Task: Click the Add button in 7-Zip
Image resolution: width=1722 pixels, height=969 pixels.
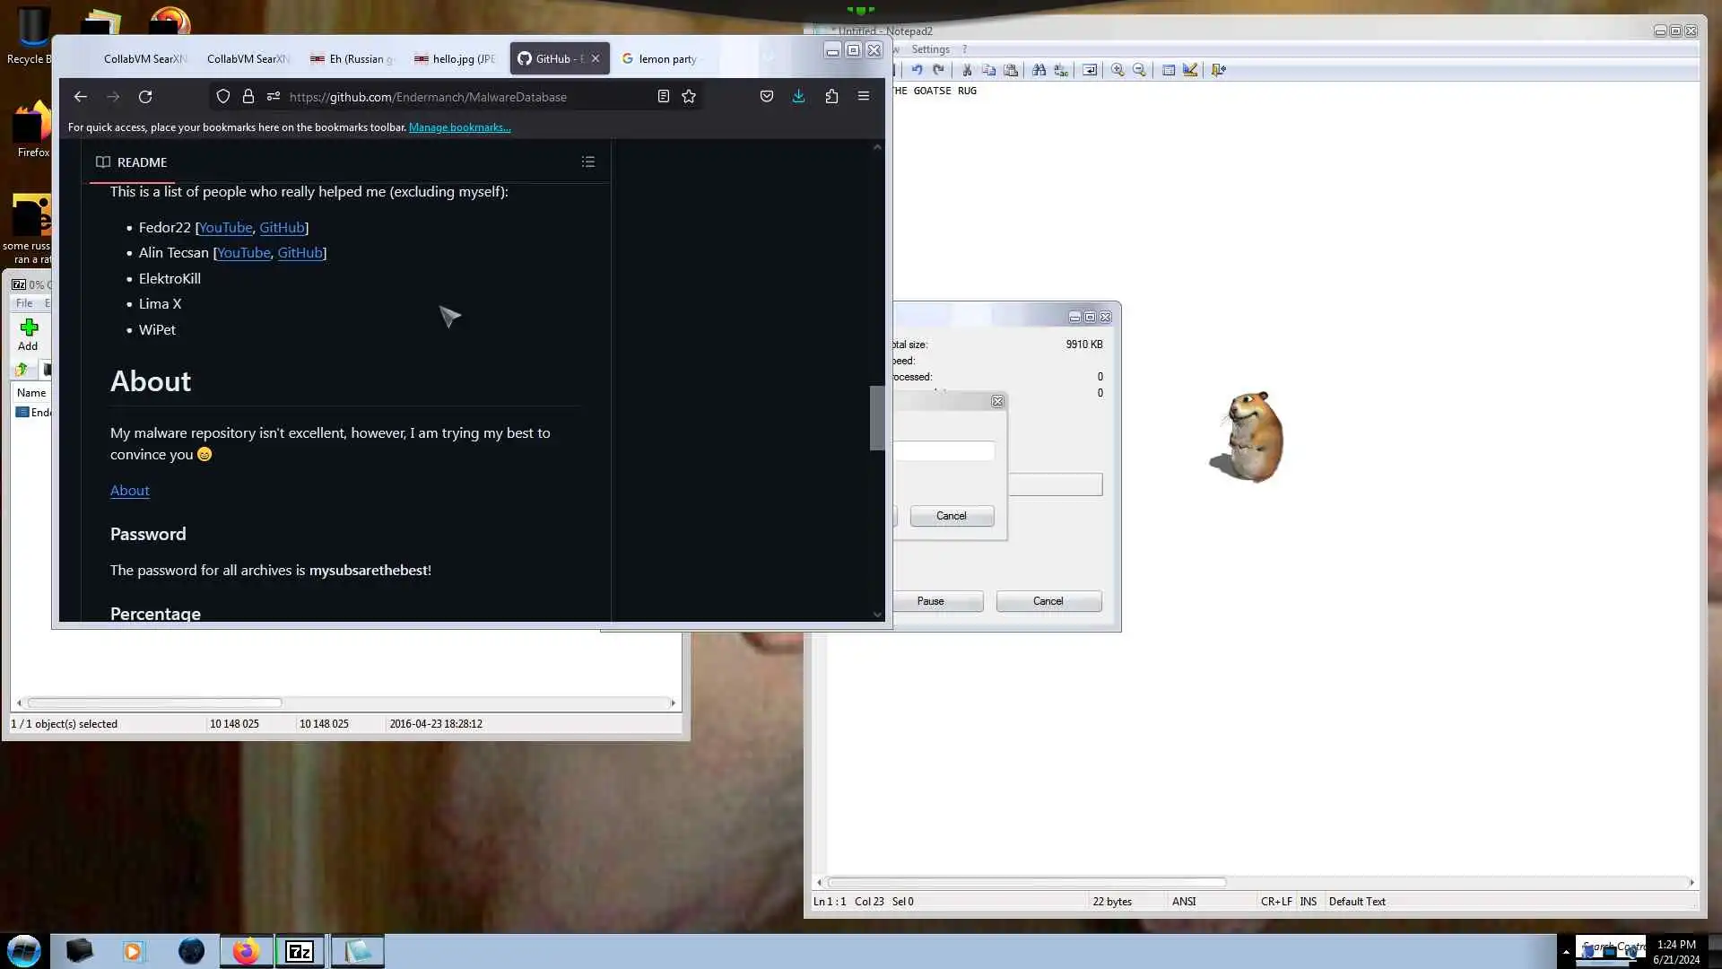Action: (x=28, y=335)
